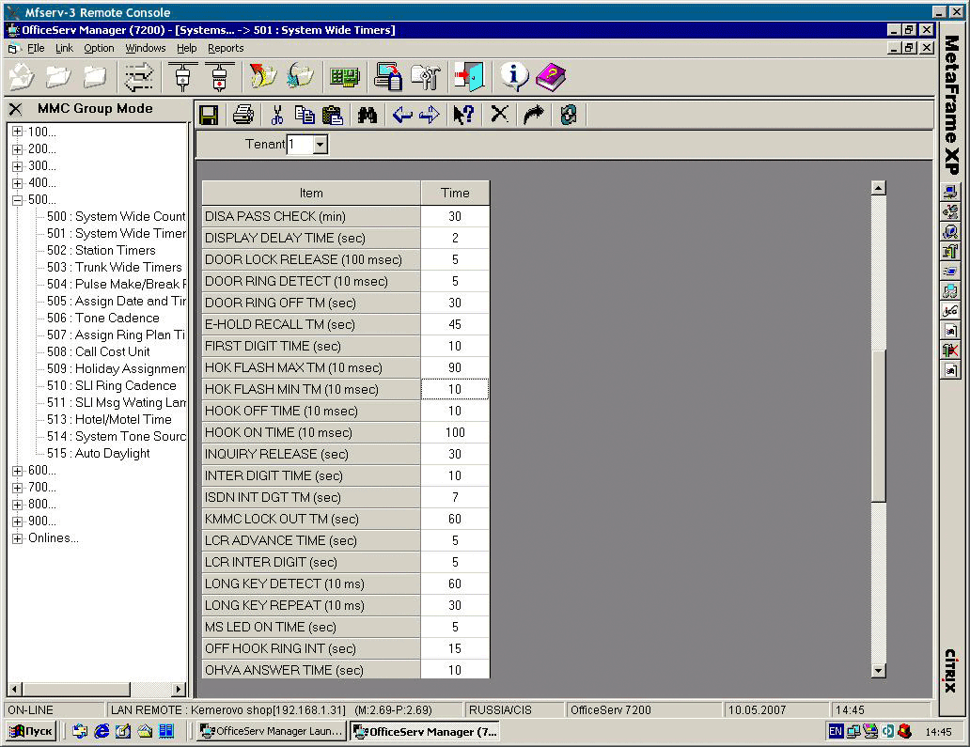Click the HOK FLASH MAX TM value 90
The width and height of the screenshot is (970, 747).
(455, 368)
